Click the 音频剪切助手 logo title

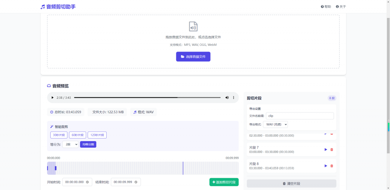tap(58, 7)
